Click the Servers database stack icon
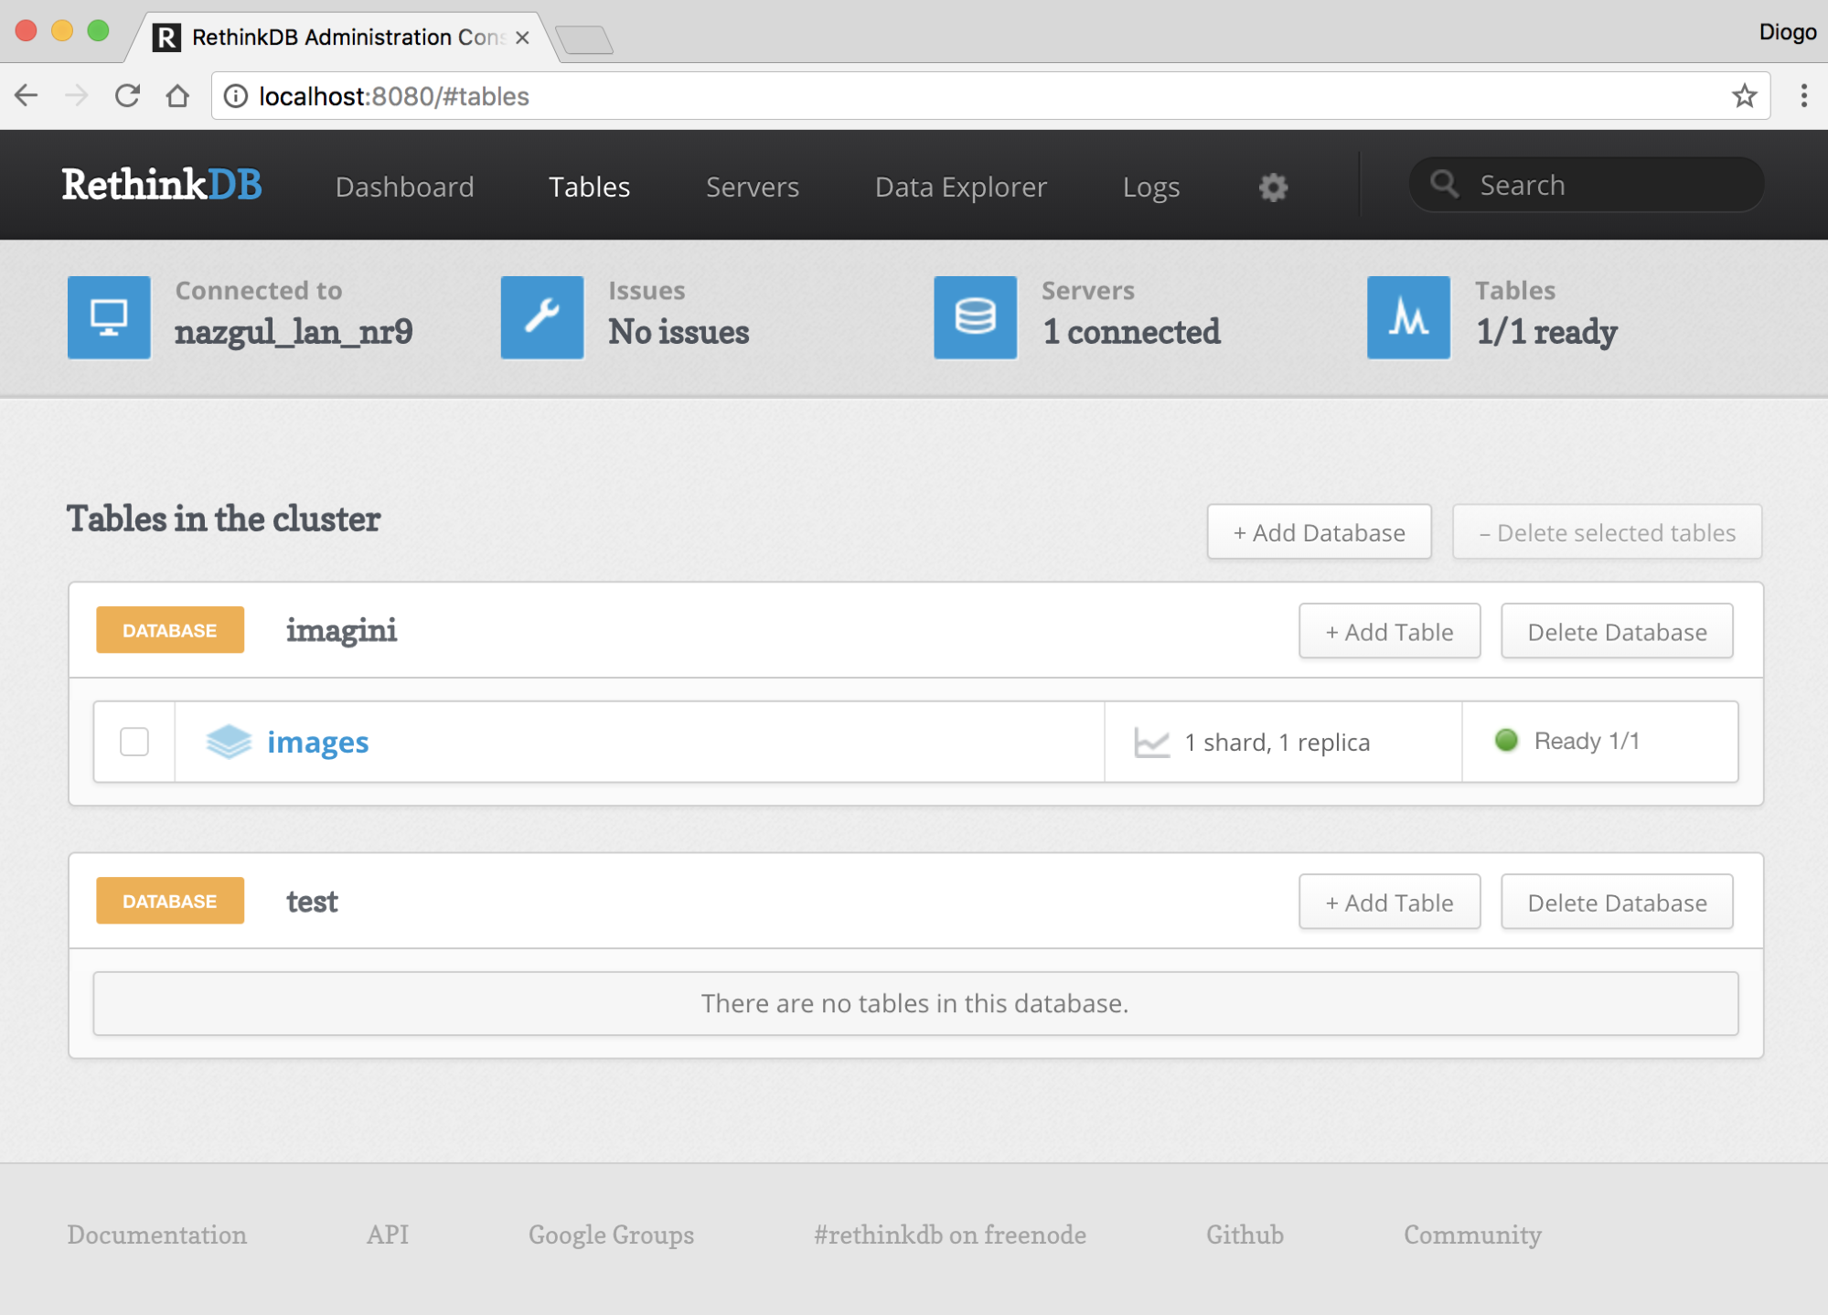 point(975,317)
